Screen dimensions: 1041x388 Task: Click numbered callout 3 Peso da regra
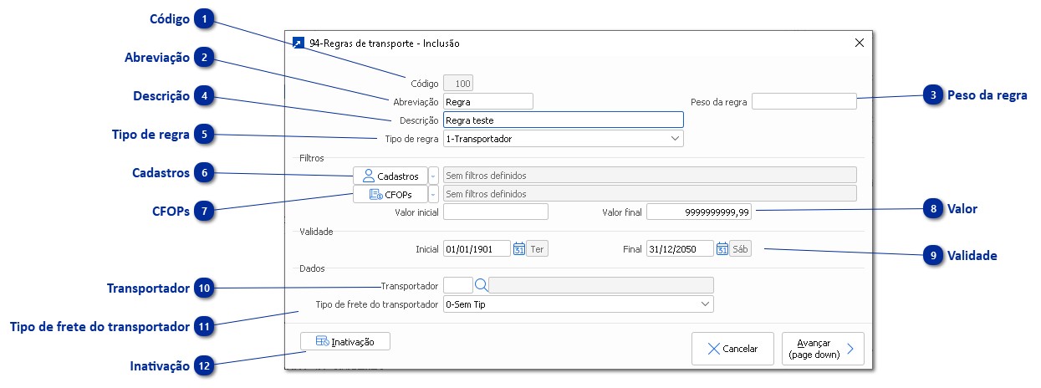pyautogui.click(x=933, y=95)
